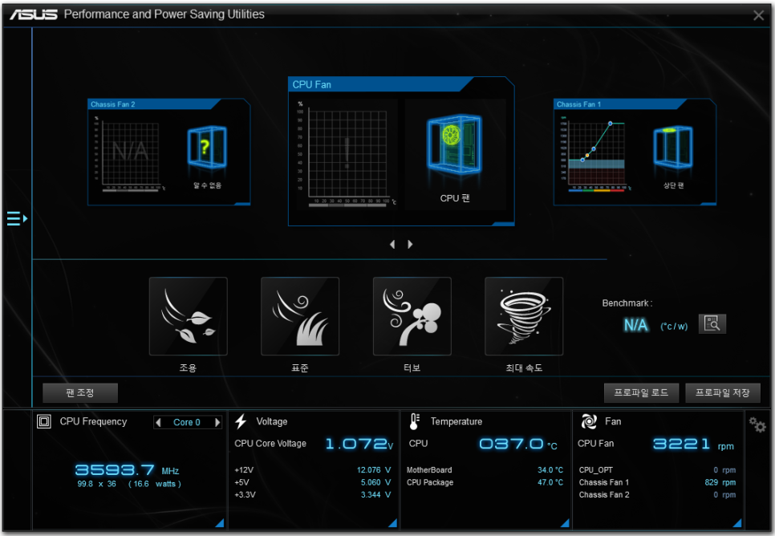Screen dimensions: 775x536
Task: Select the Full Speed (최대 속도) tornado icon
Action: coord(524,316)
